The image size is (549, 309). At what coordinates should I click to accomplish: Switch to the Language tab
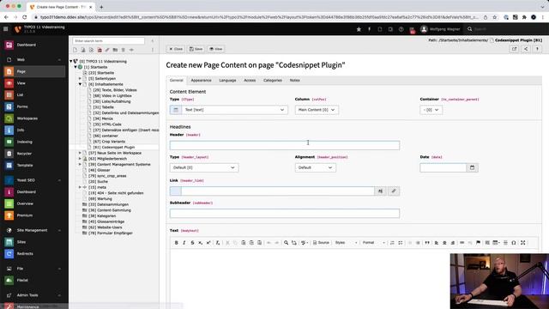click(x=227, y=81)
